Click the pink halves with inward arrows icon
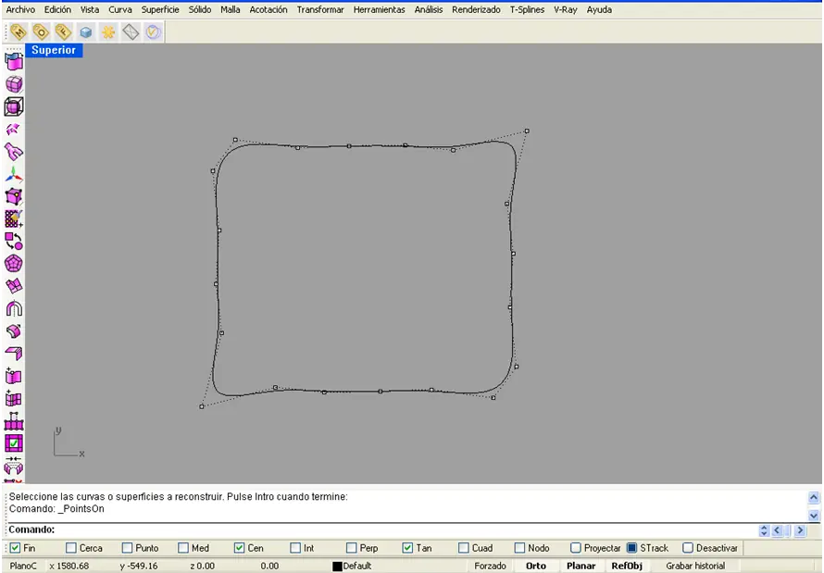Screen dimensions: 824x573 click(14, 466)
